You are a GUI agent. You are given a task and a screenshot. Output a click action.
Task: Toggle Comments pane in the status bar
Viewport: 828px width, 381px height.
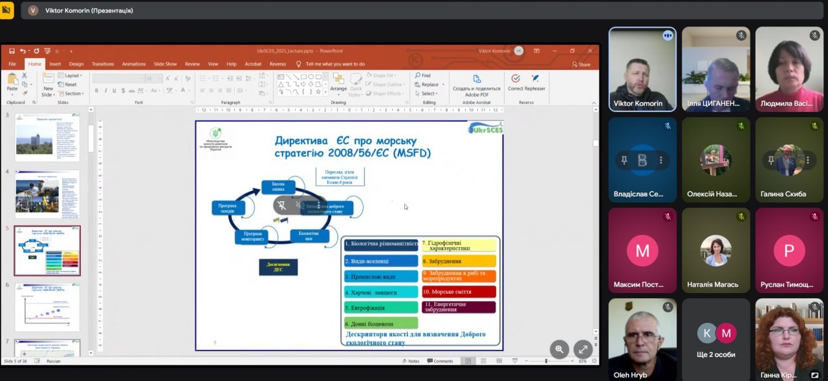tap(440, 361)
